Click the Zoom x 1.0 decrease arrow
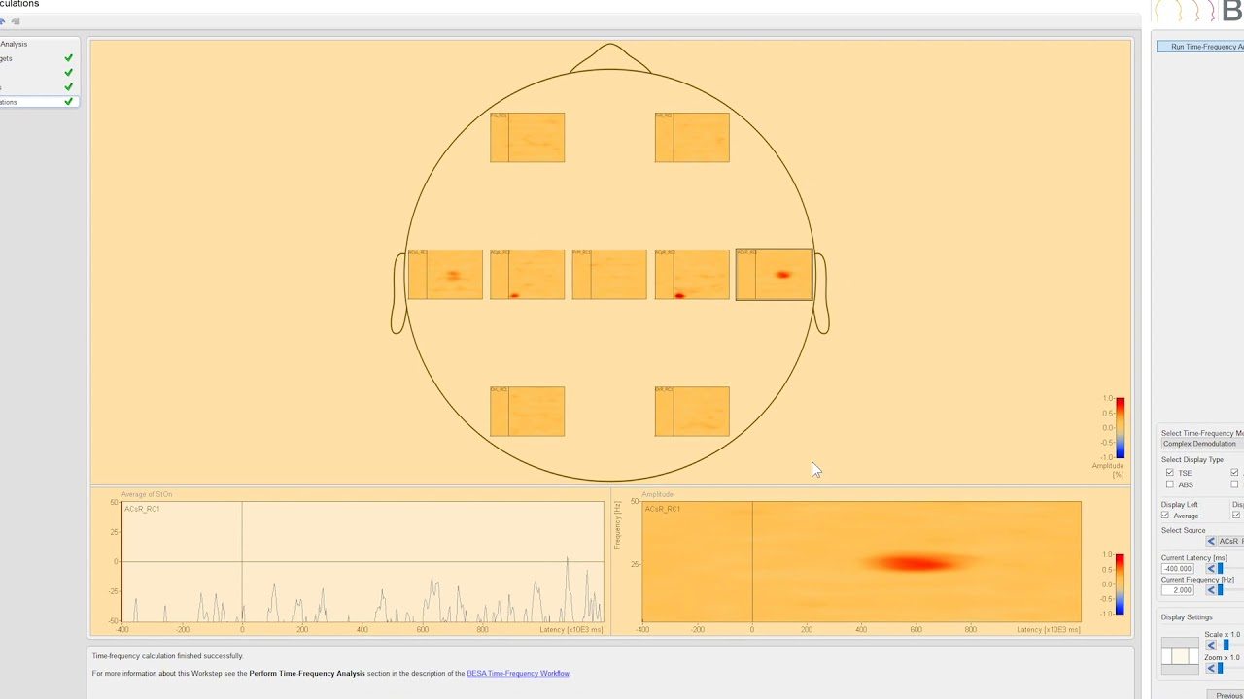 1211,669
